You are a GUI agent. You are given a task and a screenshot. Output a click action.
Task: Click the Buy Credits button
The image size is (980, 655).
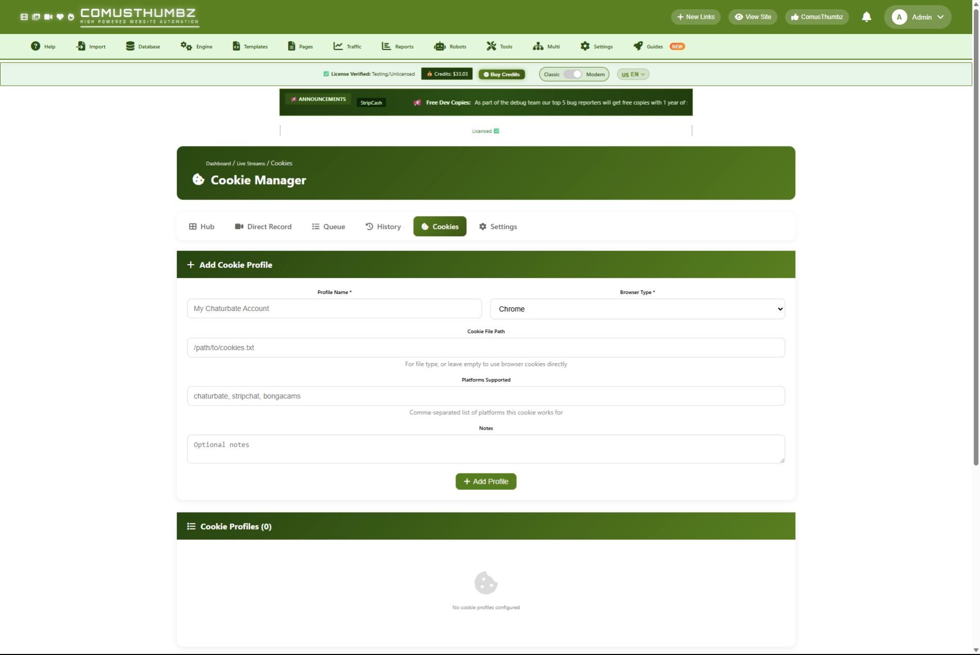click(501, 74)
